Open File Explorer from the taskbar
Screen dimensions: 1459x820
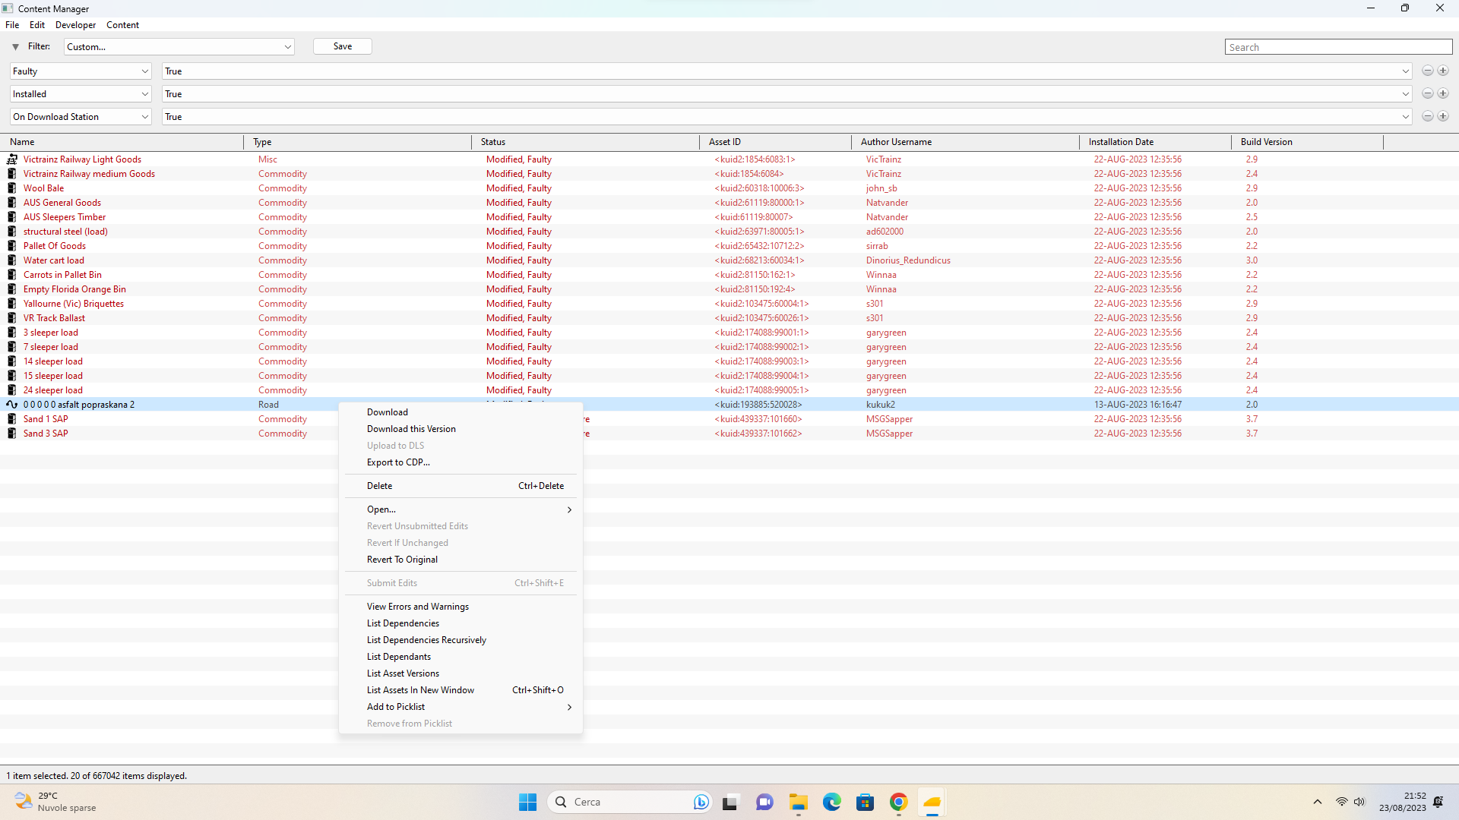tap(798, 803)
